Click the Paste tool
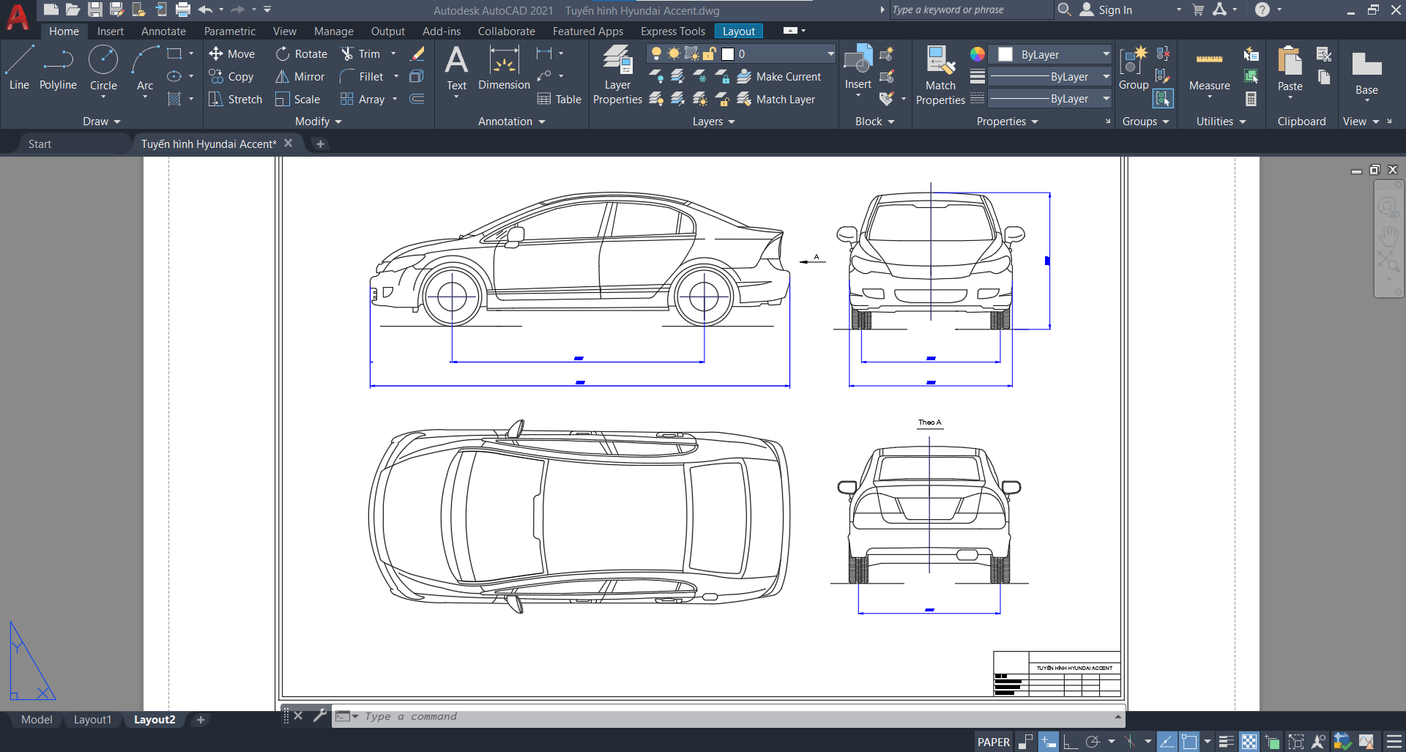1406x752 pixels. [1290, 70]
